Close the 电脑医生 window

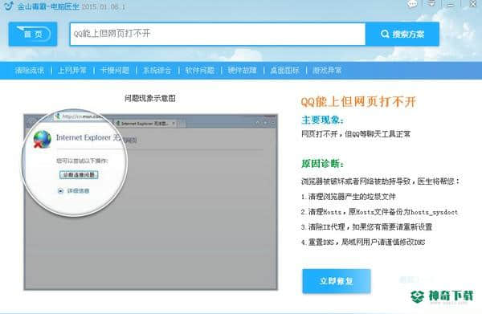pyautogui.click(x=472, y=4)
